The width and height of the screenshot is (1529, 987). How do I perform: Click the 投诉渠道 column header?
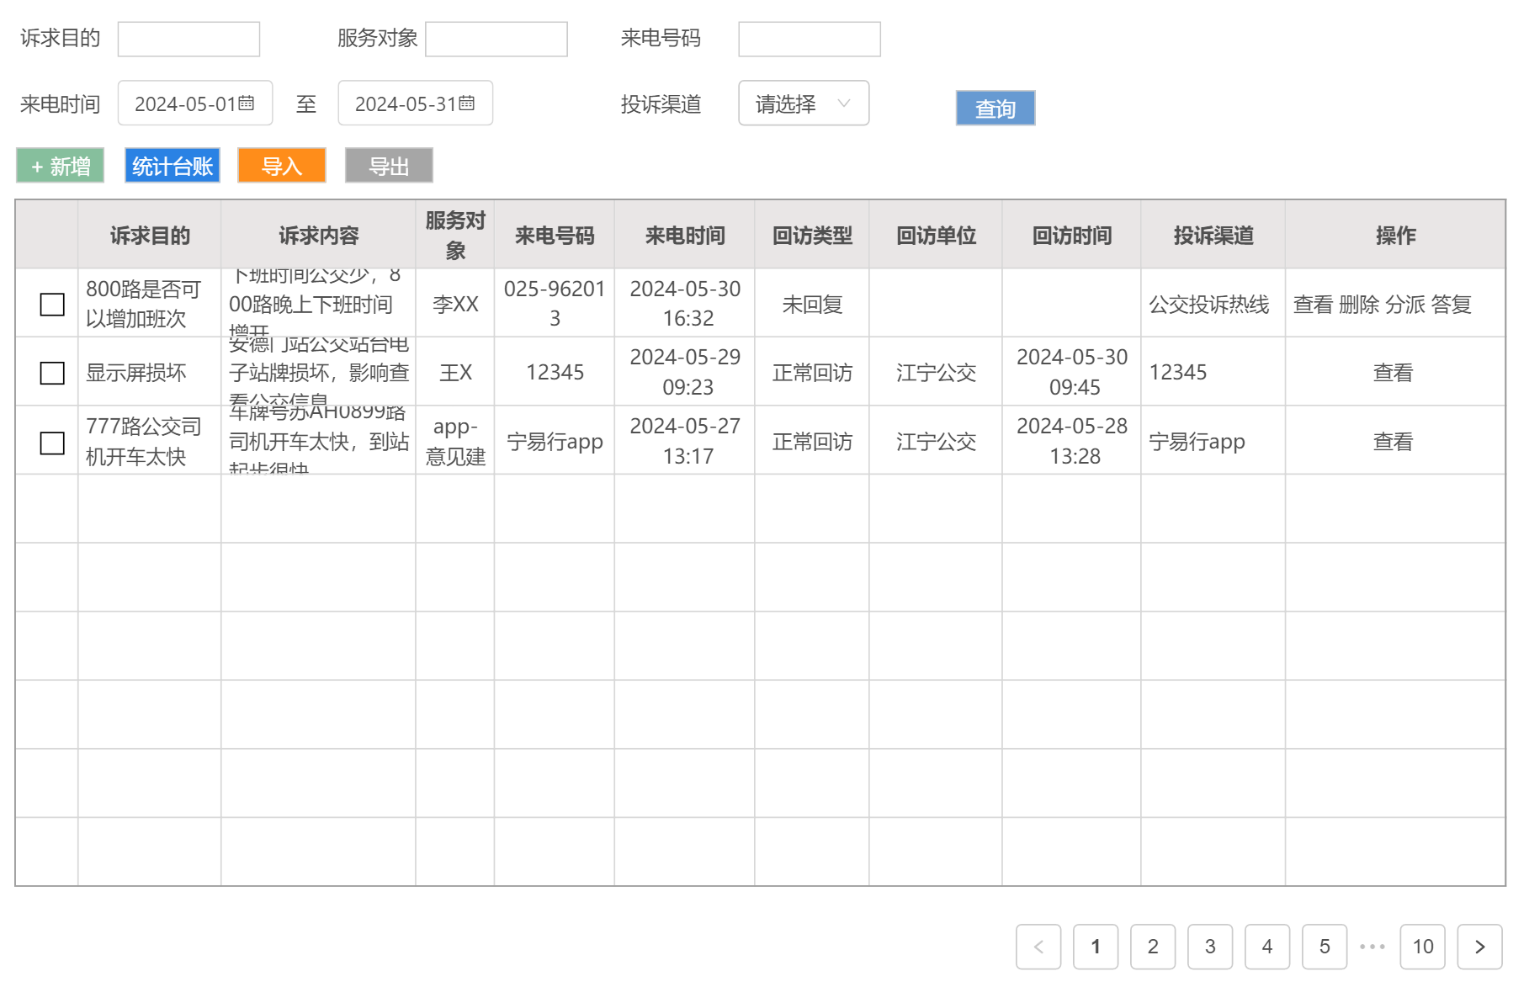pyautogui.click(x=1213, y=235)
